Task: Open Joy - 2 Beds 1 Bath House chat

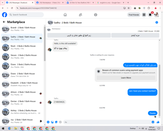Action: click(22, 121)
